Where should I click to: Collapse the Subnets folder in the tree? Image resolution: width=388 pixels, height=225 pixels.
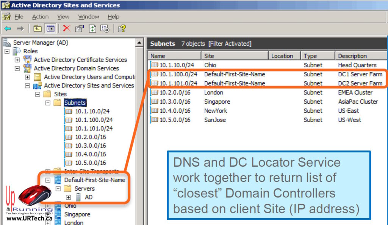48,103
